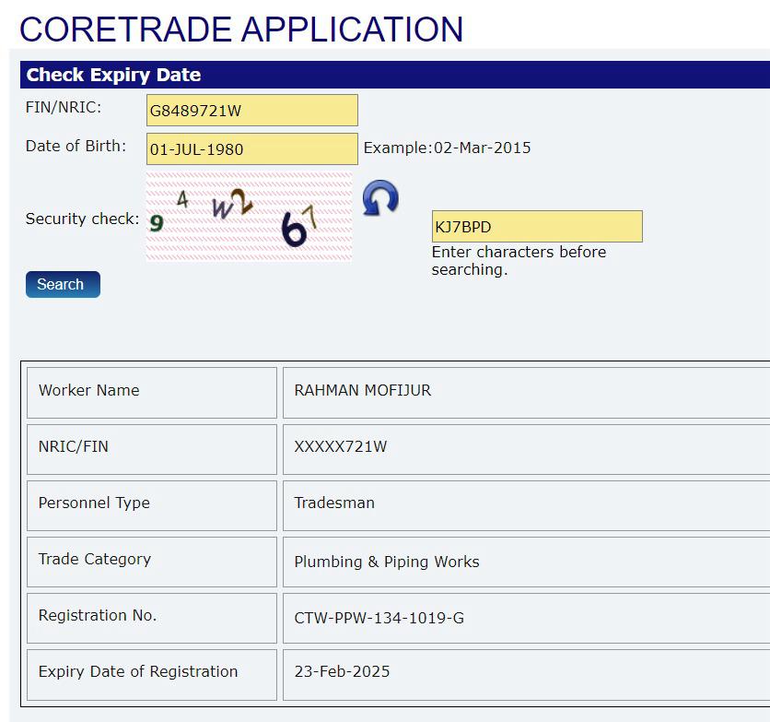Screen dimensions: 770x722
Task: Click the Check Expiry Date header bar
Action: pos(394,75)
